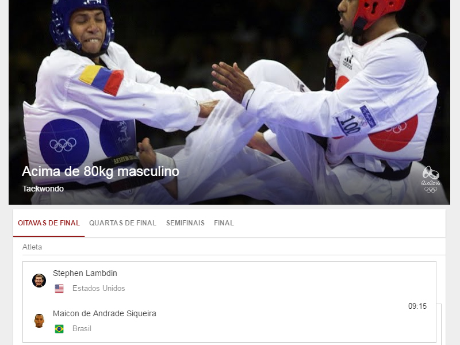Click the United States flag icon

(x=59, y=289)
